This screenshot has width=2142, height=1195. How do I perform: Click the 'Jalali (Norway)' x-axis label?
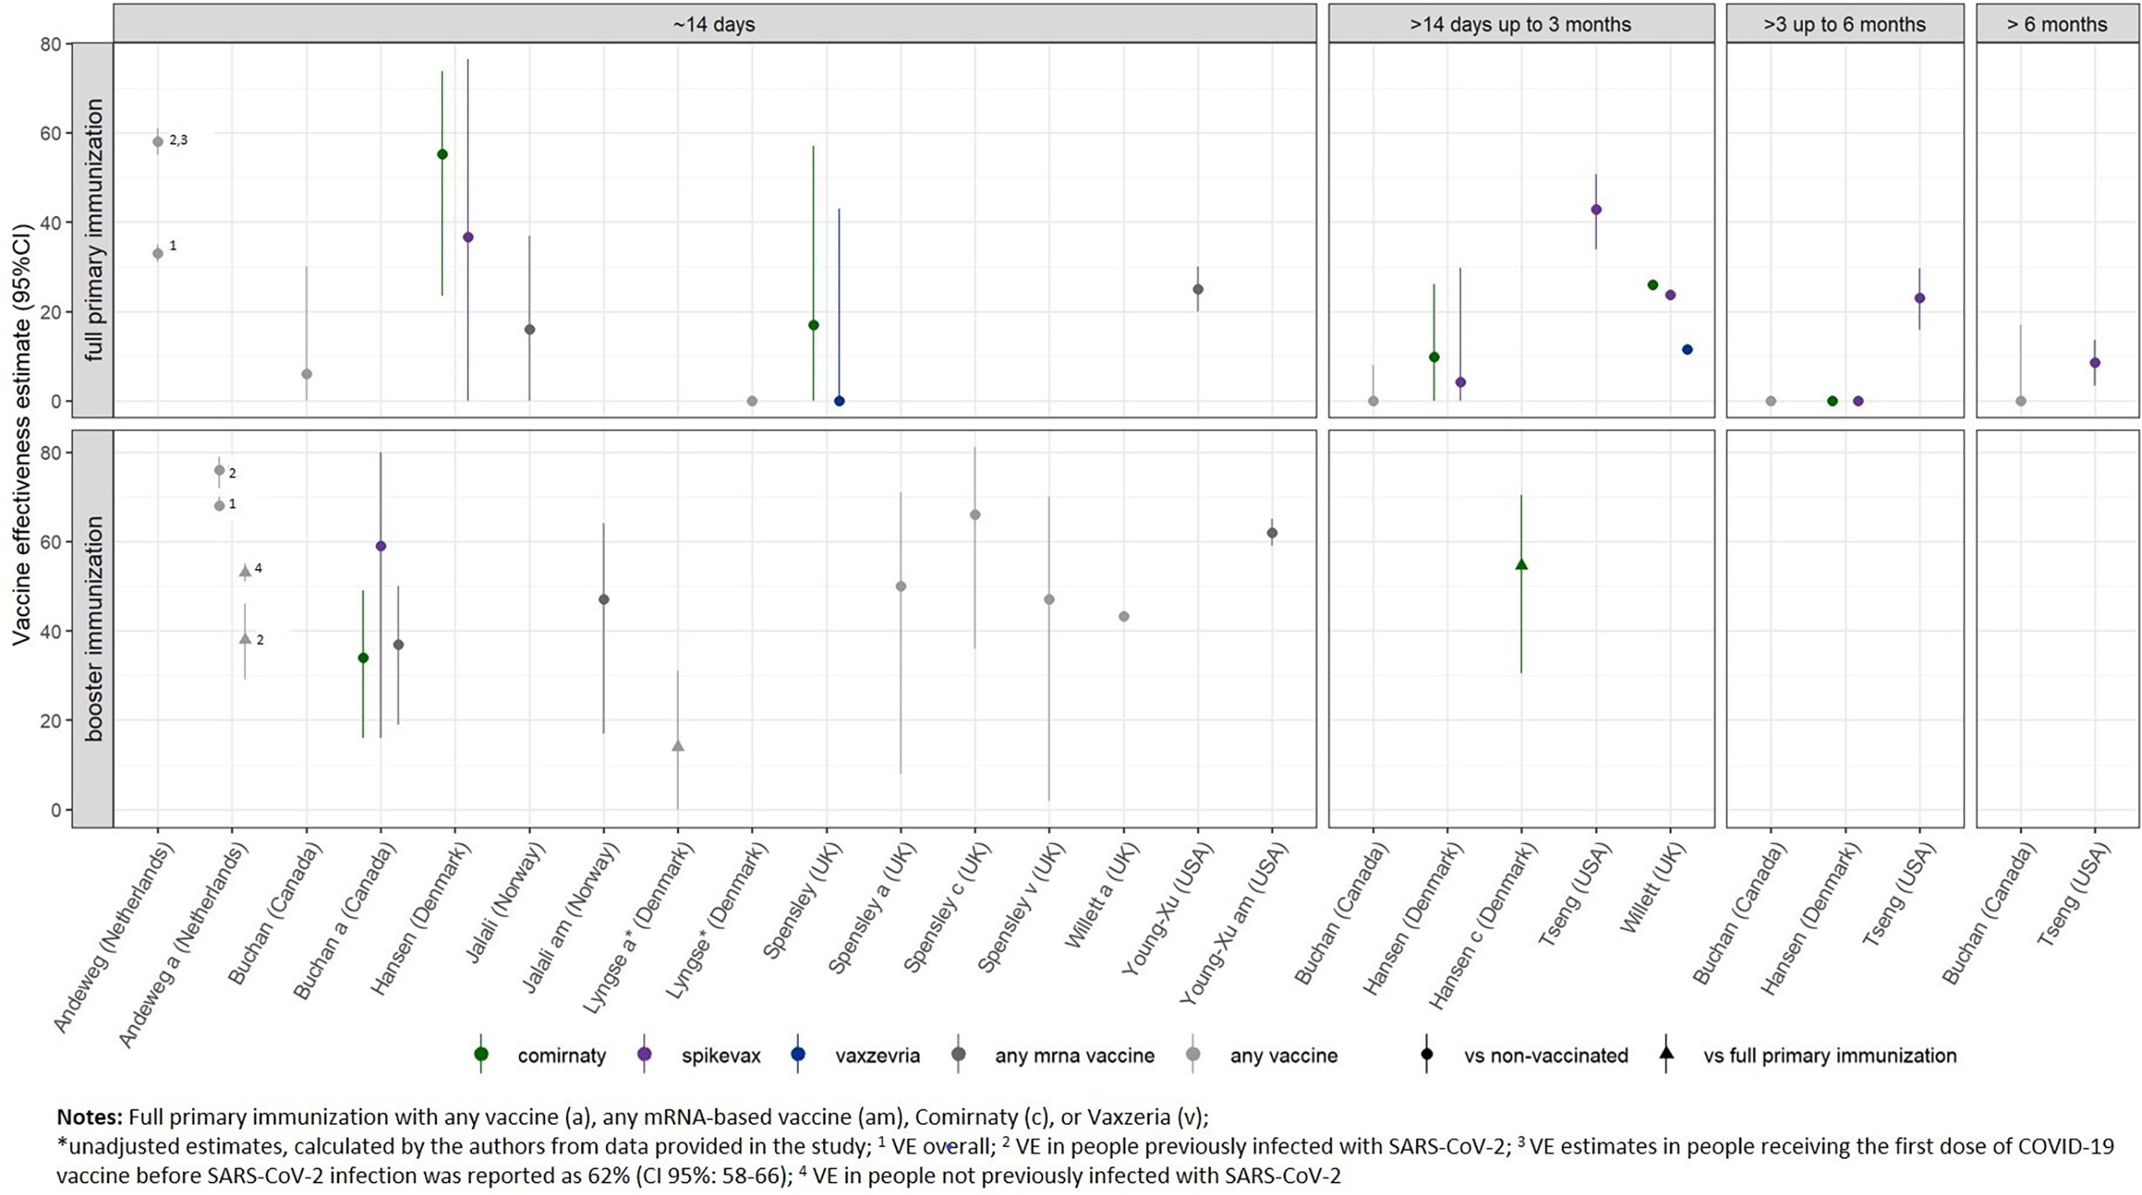coord(506,902)
